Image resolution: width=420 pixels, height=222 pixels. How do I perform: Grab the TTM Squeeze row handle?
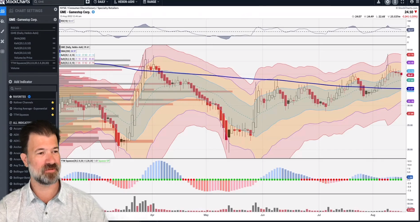[54, 63]
